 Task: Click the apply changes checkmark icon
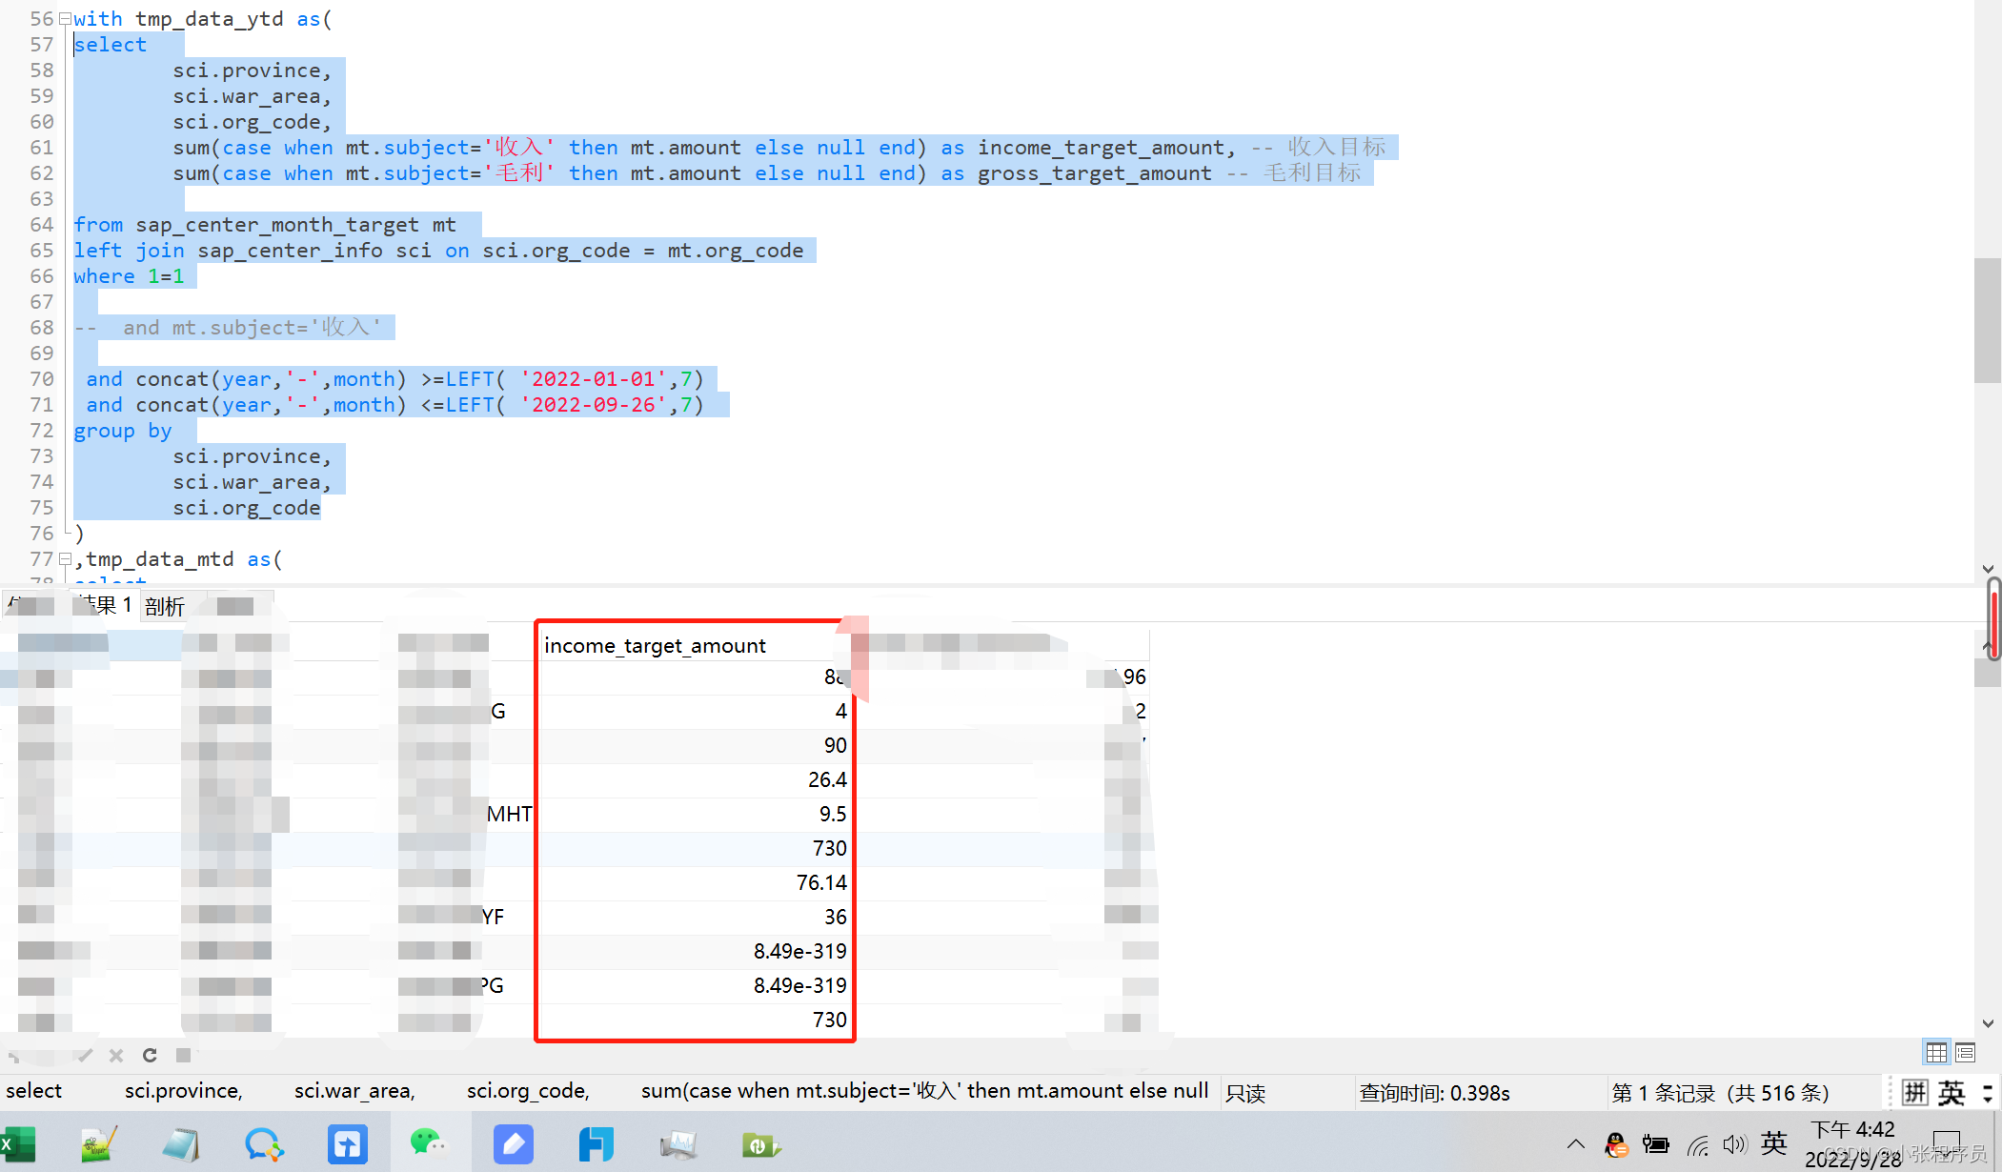pyautogui.click(x=86, y=1055)
